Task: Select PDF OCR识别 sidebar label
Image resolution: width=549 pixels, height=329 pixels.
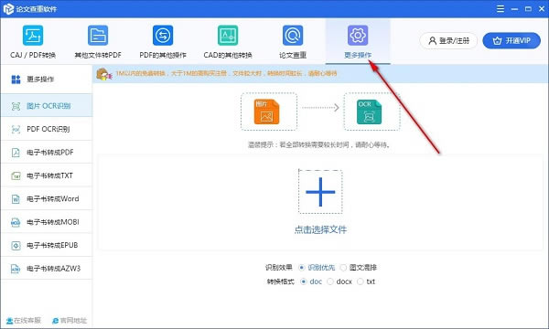Action: click(x=48, y=130)
